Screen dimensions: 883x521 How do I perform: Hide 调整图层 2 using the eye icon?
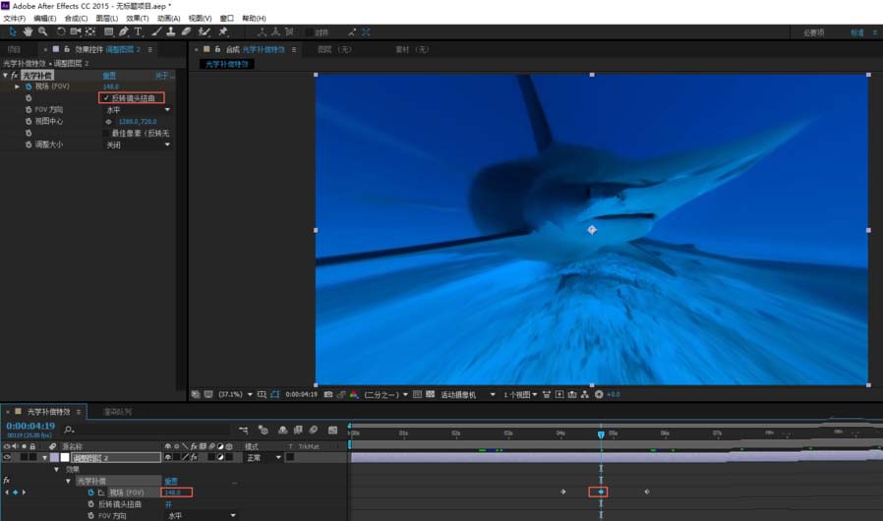tap(8, 457)
